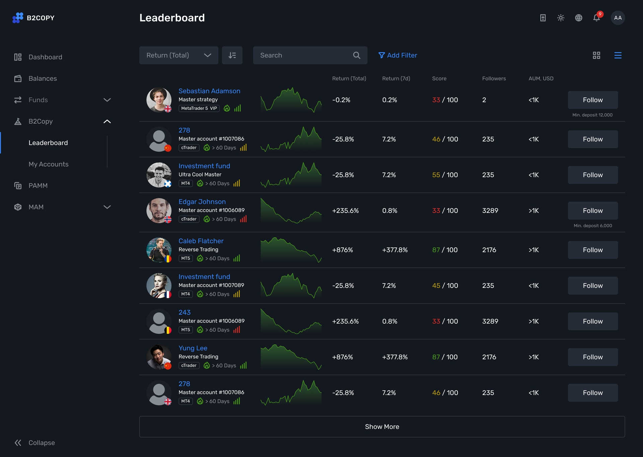The width and height of the screenshot is (643, 457).
Task: Switch to grid view layout
Action: (596, 55)
